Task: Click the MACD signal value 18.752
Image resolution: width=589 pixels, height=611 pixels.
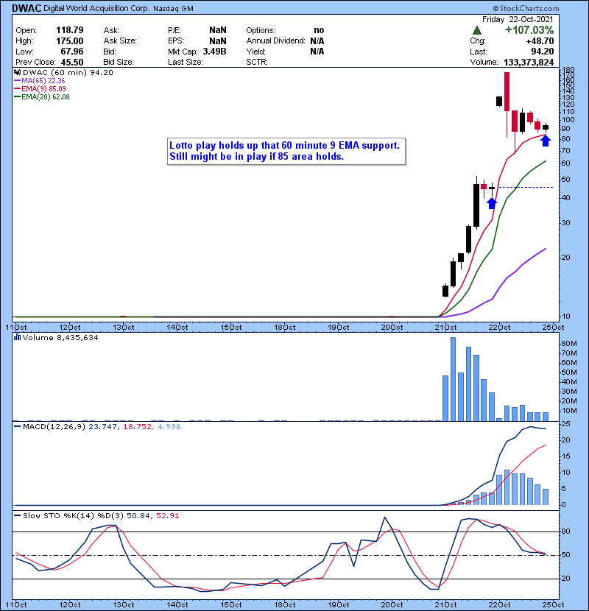Action: pyautogui.click(x=137, y=427)
